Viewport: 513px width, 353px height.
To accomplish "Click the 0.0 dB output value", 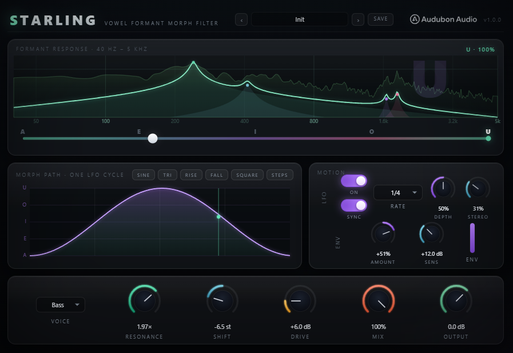I will (456, 327).
